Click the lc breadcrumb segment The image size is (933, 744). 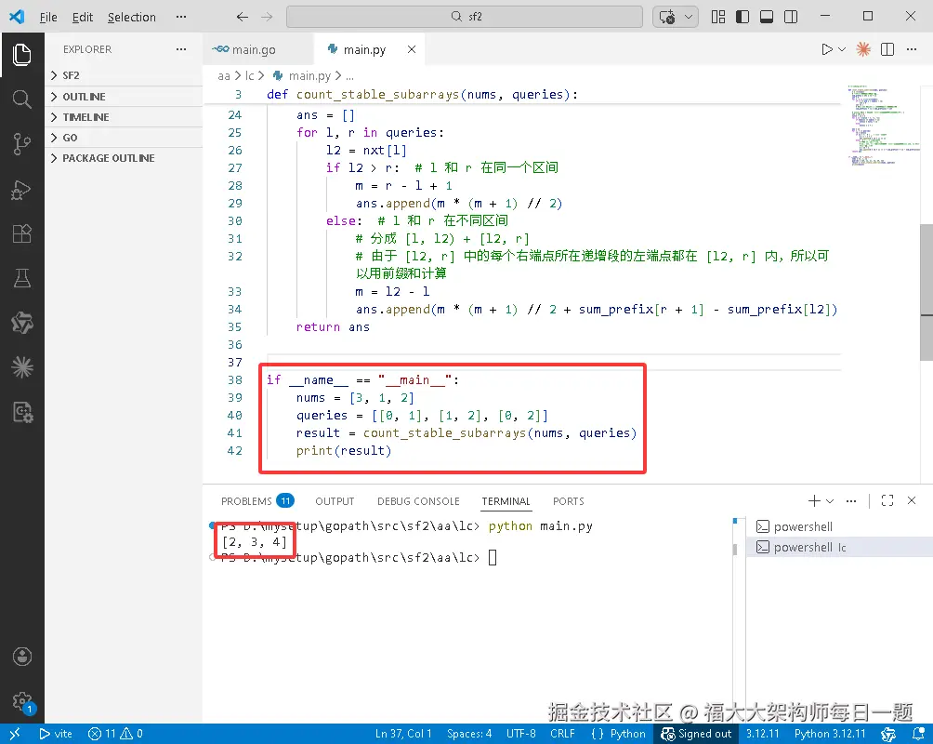[249, 75]
